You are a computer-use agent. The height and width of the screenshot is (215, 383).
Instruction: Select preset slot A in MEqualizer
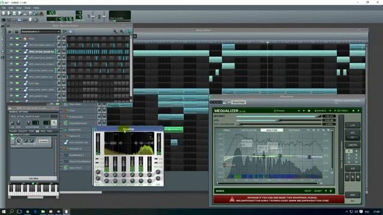349,151
